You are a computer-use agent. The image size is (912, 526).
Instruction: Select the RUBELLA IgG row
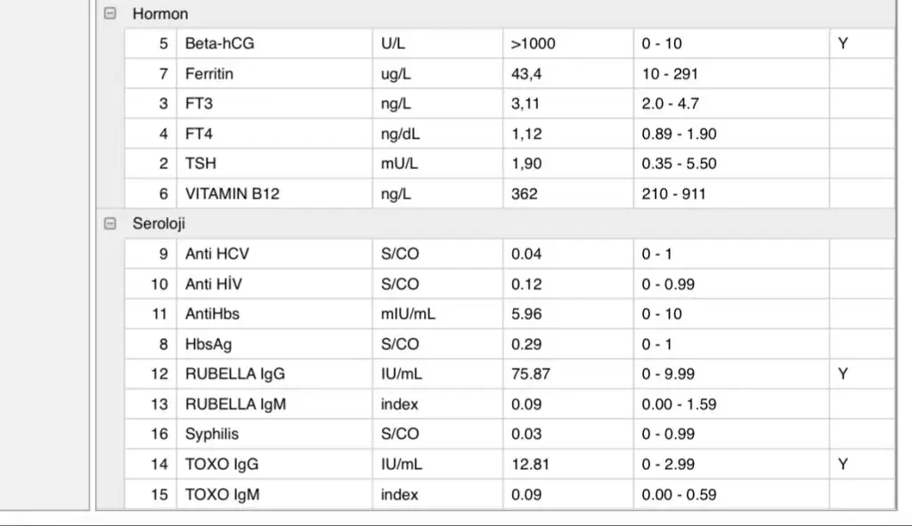pyautogui.click(x=235, y=375)
